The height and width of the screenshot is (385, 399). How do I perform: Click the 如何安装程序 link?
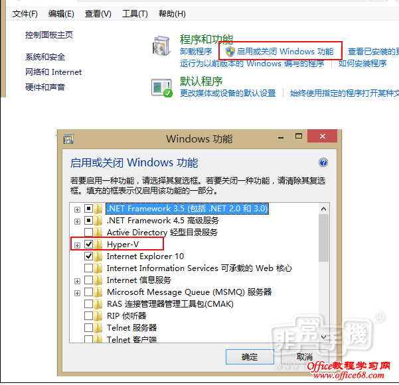click(362, 63)
